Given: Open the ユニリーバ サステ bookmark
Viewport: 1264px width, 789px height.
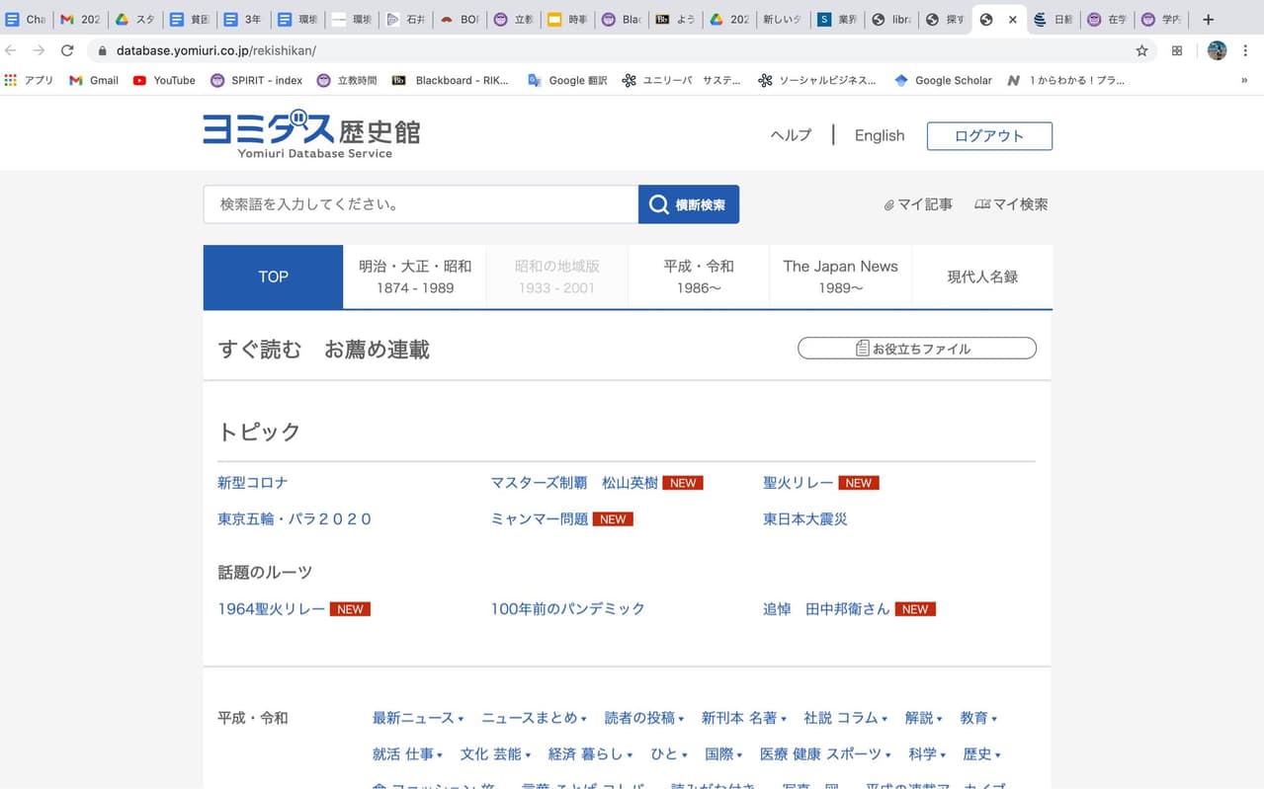Looking at the screenshot, I should coord(681,80).
